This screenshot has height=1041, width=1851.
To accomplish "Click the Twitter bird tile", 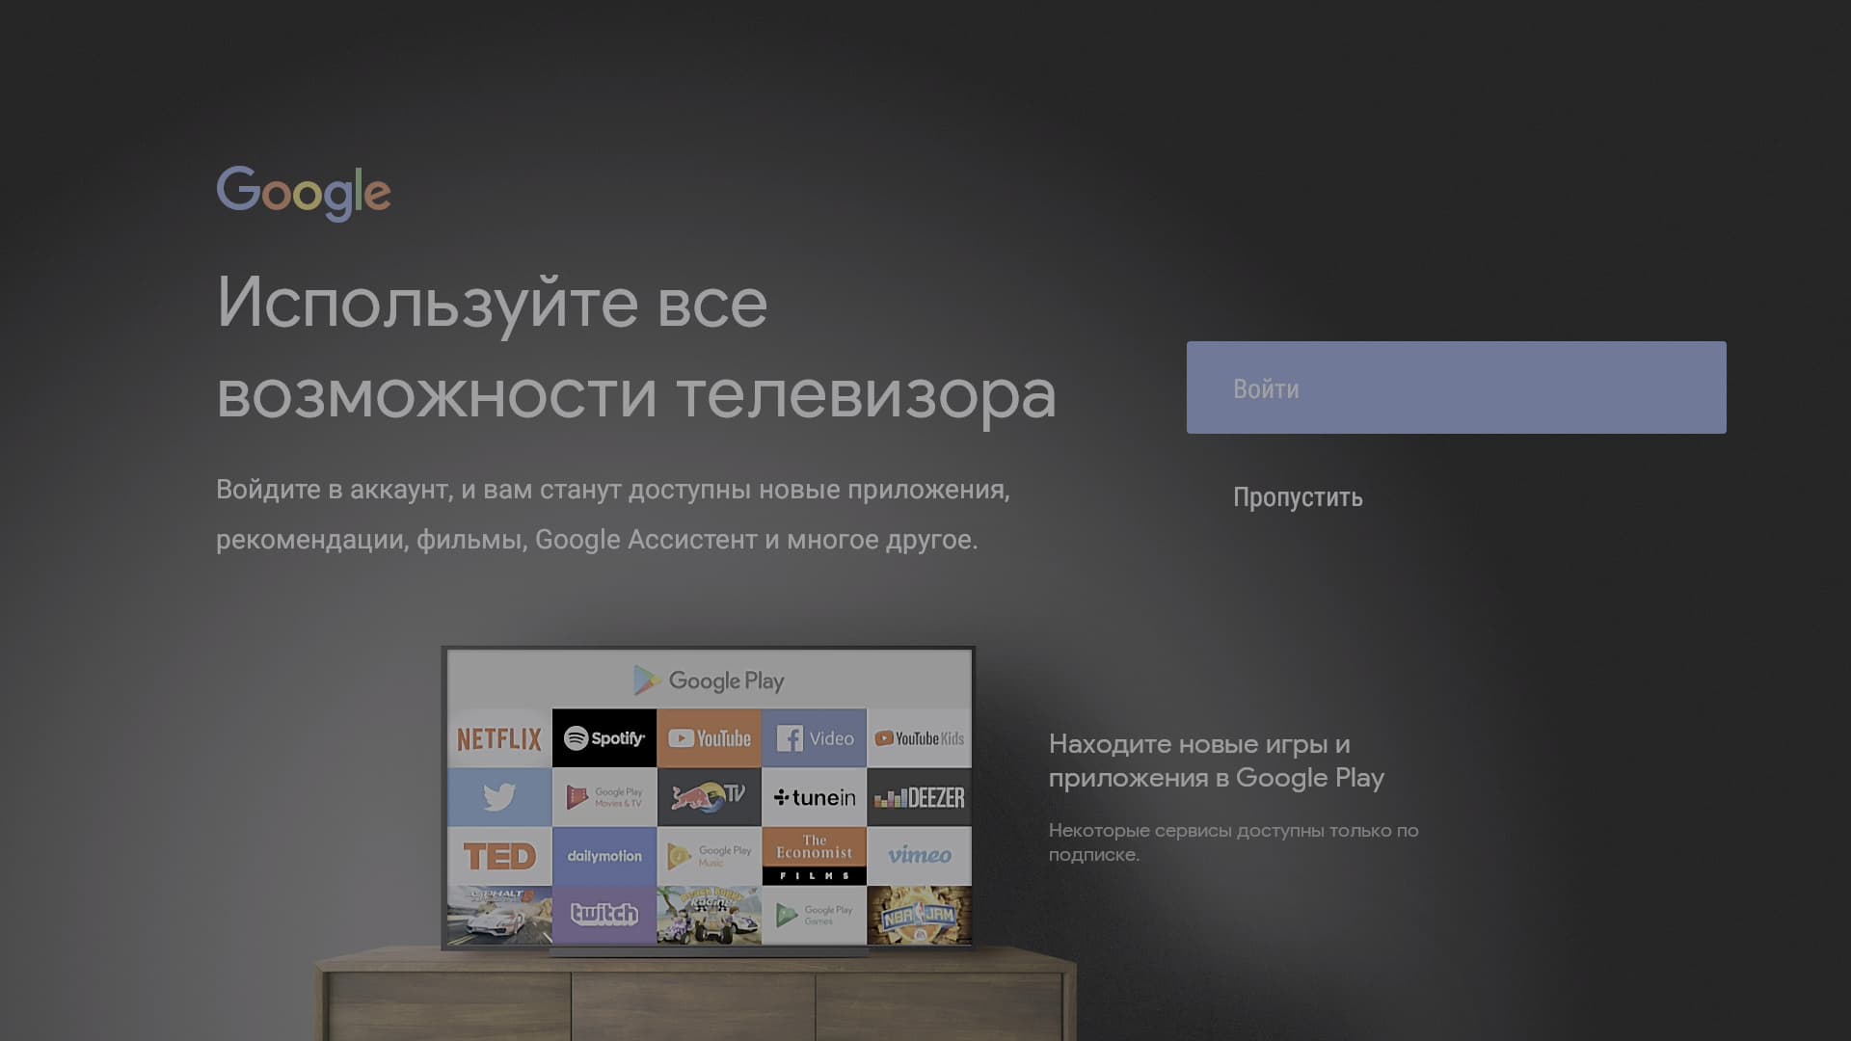I will 499,798.
